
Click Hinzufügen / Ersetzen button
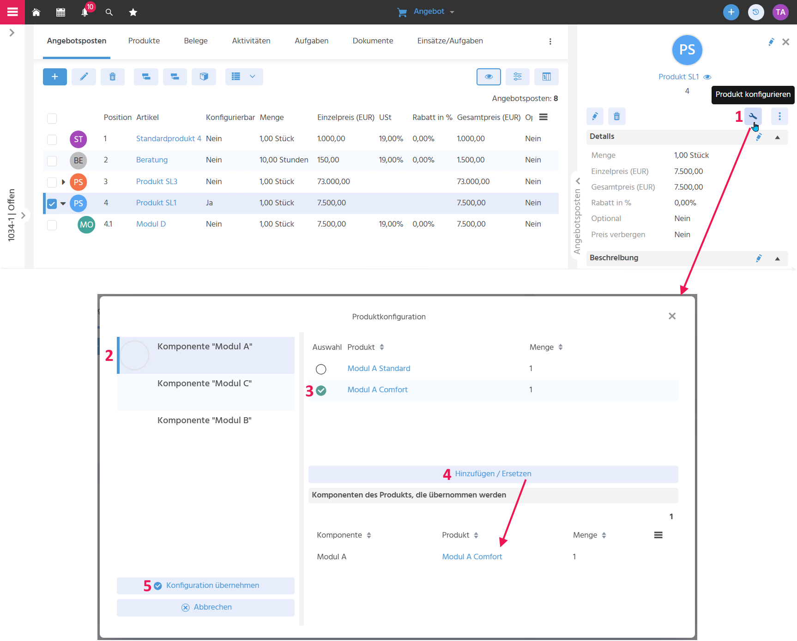(x=493, y=474)
